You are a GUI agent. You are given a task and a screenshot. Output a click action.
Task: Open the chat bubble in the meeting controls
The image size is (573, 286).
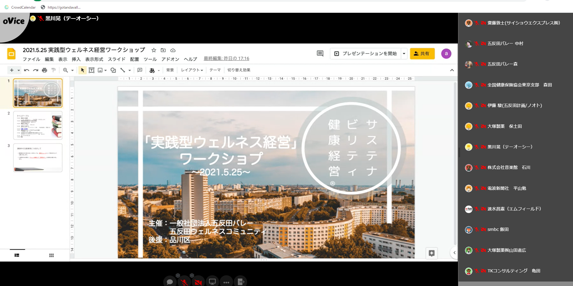[170, 282]
